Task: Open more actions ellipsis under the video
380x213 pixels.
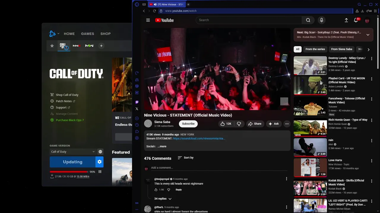Action: tap(287, 124)
